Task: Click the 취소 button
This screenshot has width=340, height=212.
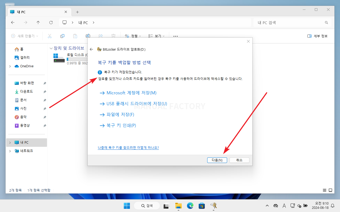Action: (239, 160)
